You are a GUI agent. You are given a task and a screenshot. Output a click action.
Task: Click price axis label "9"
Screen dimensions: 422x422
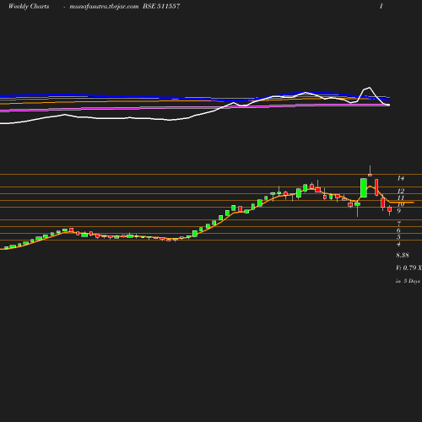point(398,211)
